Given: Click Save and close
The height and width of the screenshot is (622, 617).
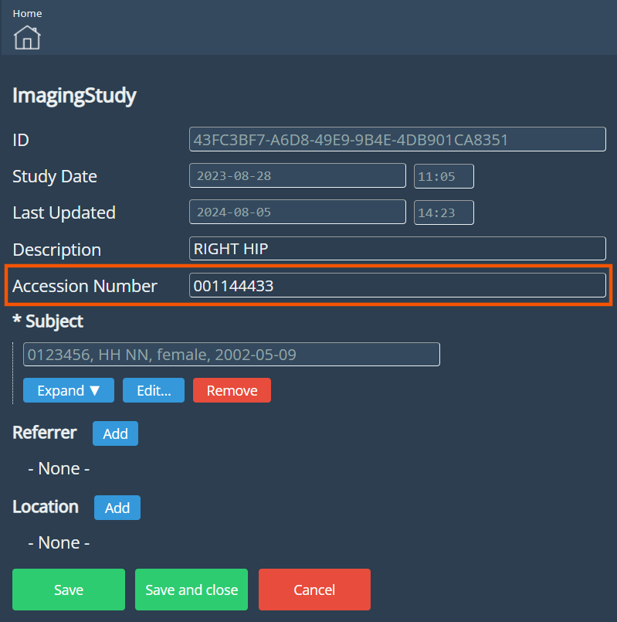Looking at the screenshot, I should pyautogui.click(x=192, y=590).
